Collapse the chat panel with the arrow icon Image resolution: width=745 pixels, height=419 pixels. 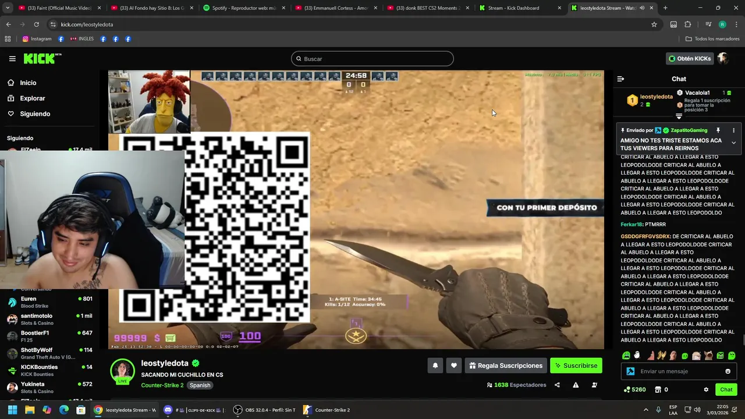(620, 79)
